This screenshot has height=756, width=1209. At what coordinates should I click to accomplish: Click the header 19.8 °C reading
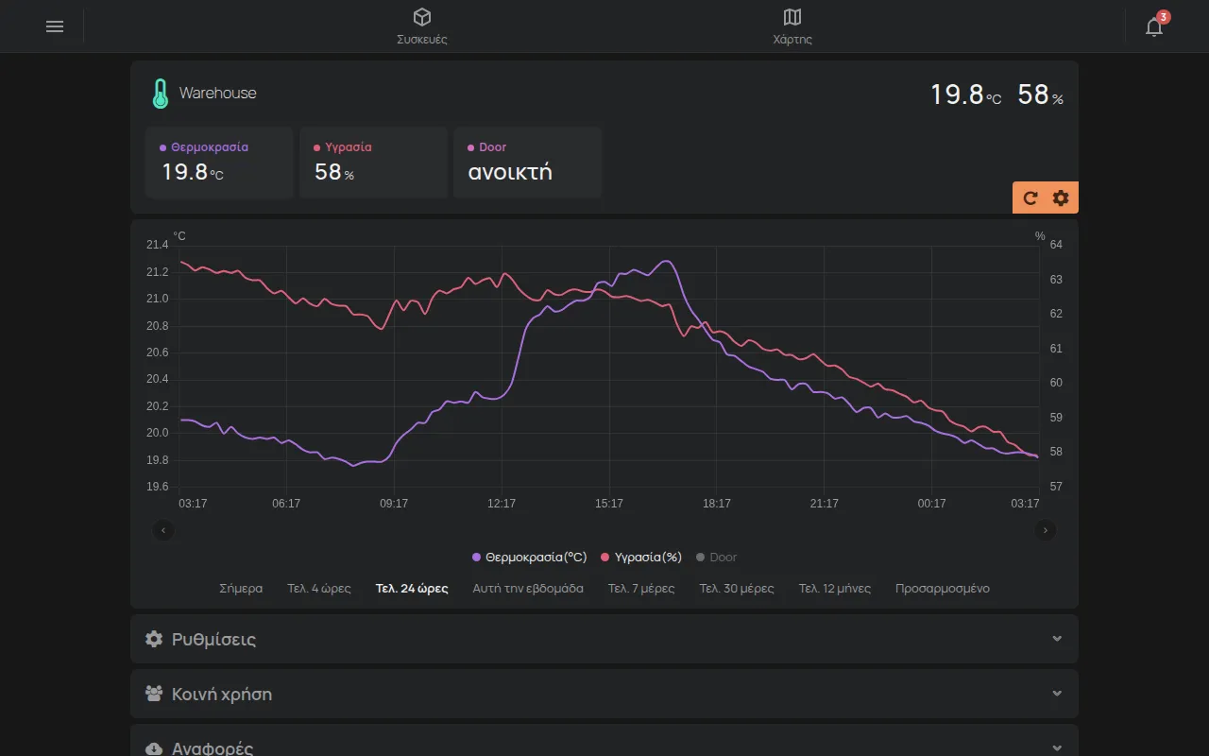click(965, 94)
